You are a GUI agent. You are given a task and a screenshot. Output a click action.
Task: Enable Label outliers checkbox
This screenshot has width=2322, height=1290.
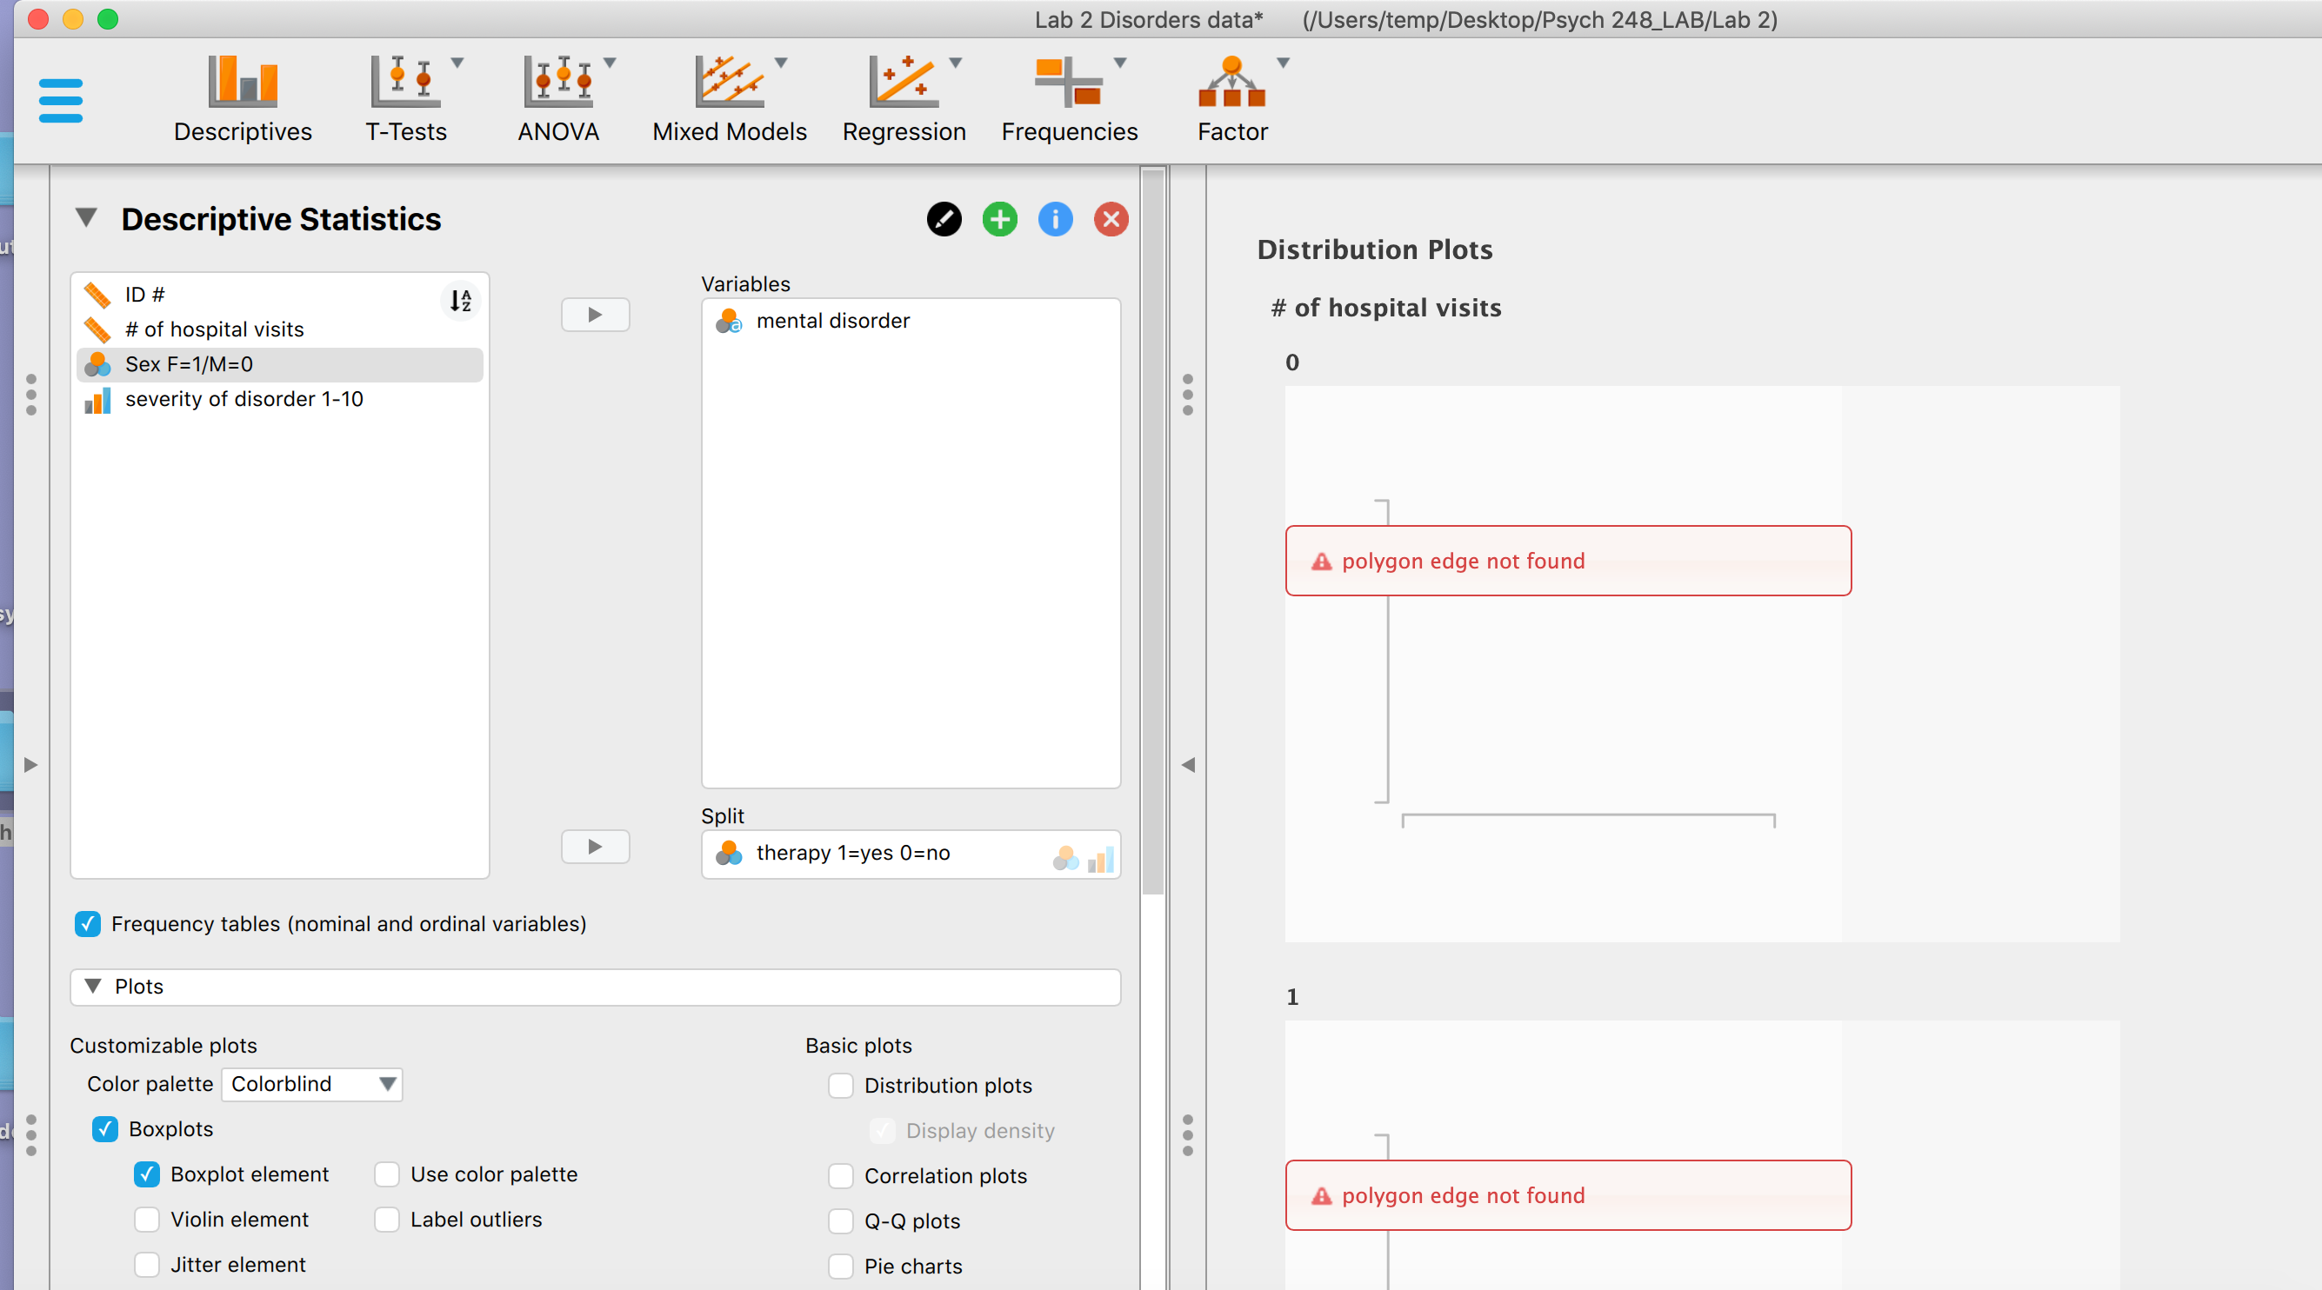coord(387,1219)
